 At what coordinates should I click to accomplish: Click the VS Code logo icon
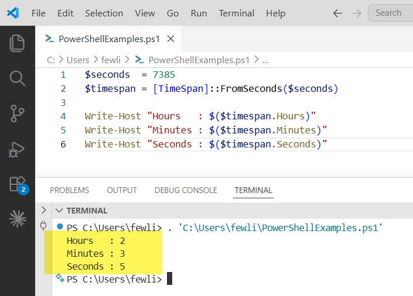coord(13,13)
